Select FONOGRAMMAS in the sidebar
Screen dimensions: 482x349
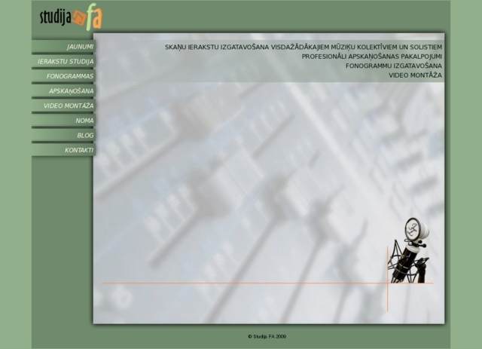pyautogui.click(x=70, y=76)
